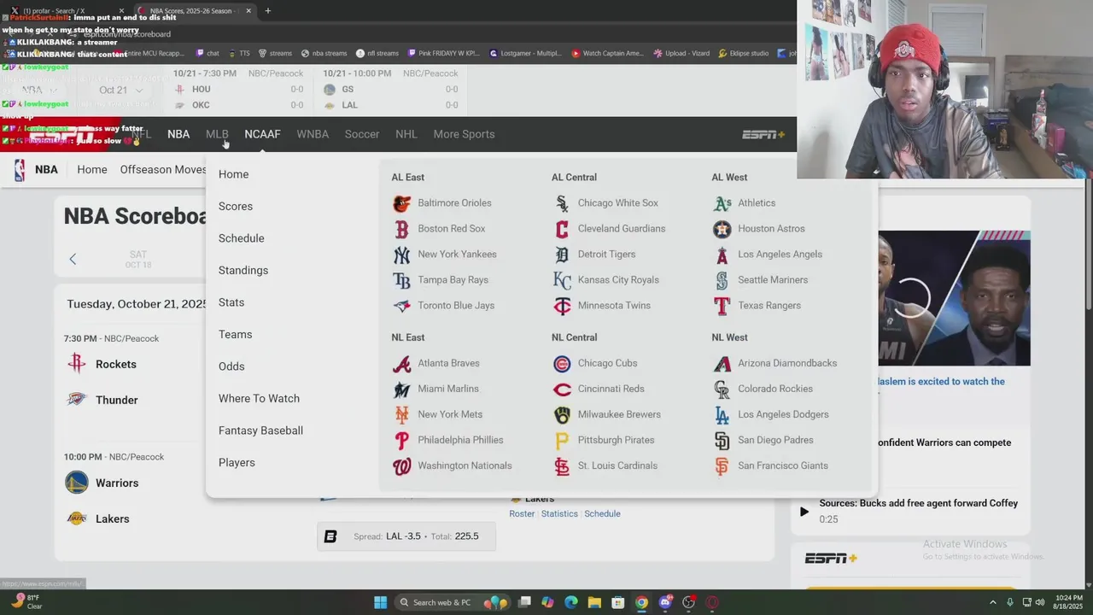Click the HOU vs OKC scoreboard card
Image resolution: width=1093 pixels, height=615 pixels.
(239, 89)
